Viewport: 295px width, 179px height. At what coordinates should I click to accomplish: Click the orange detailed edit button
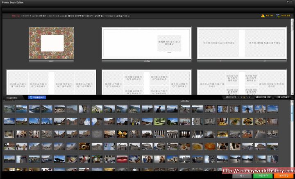[284, 176]
